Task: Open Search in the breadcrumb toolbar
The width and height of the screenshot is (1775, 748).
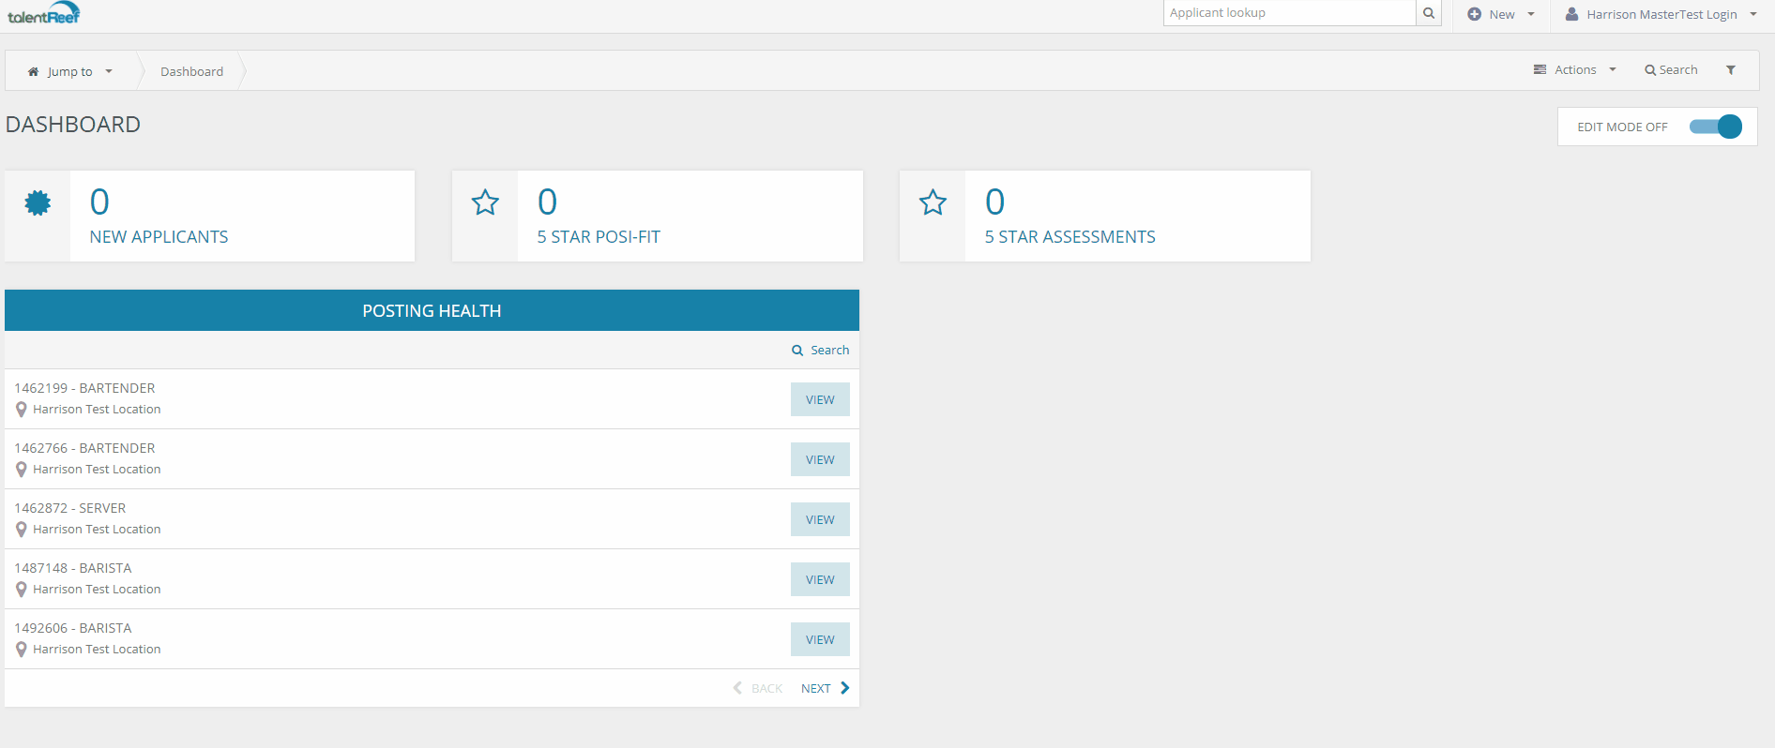Action: (x=1671, y=70)
